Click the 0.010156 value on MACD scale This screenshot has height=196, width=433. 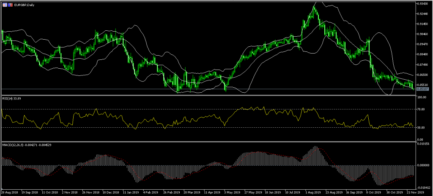tap(424, 144)
